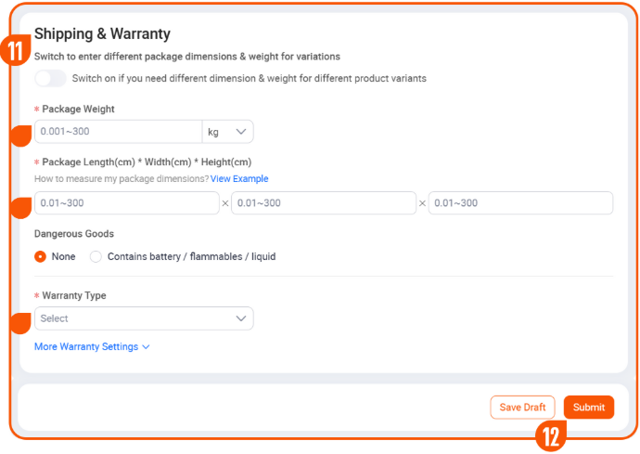This screenshot has width=640, height=454.
Task: Select the None dangerous goods option
Action: tap(41, 256)
